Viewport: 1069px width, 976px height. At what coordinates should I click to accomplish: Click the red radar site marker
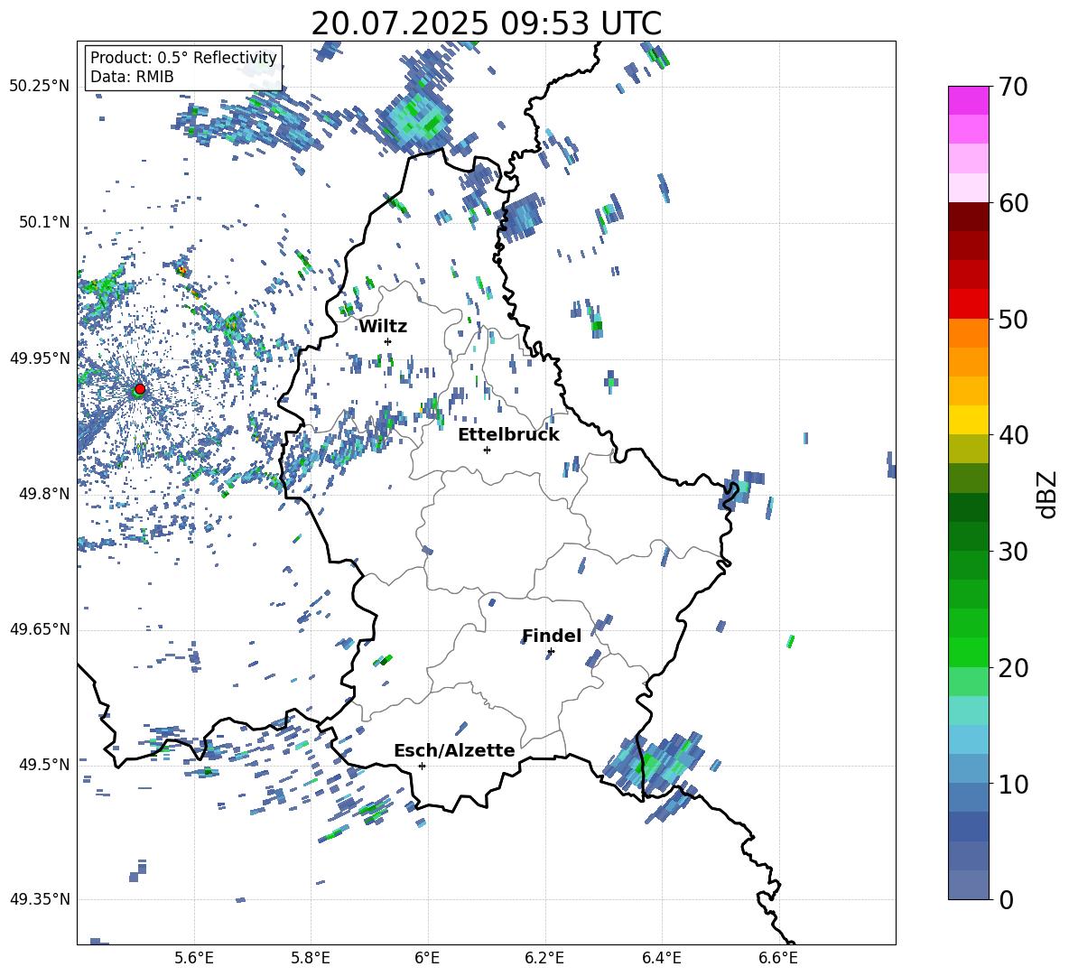click(140, 388)
